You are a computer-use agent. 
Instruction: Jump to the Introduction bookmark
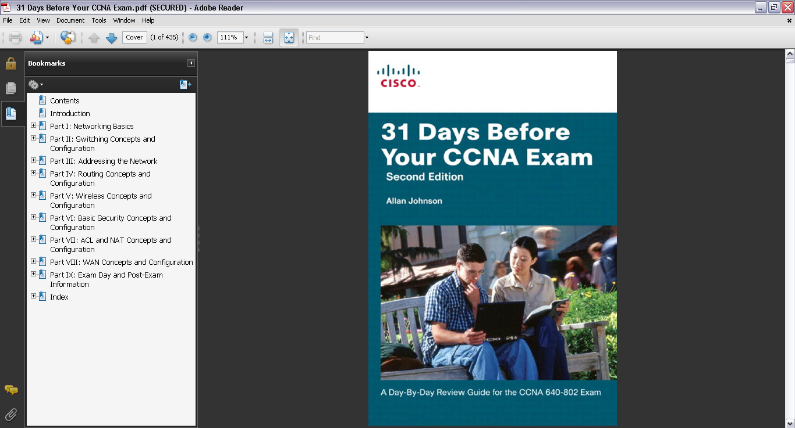70,113
